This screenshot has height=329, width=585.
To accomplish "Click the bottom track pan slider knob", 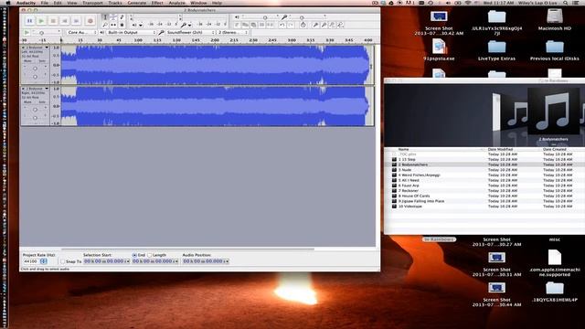I will [35, 118].
